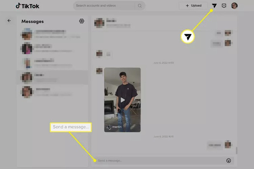Click the chat header profile avatar
Viewport: 254px width, 169px height.
coord(99,23)
